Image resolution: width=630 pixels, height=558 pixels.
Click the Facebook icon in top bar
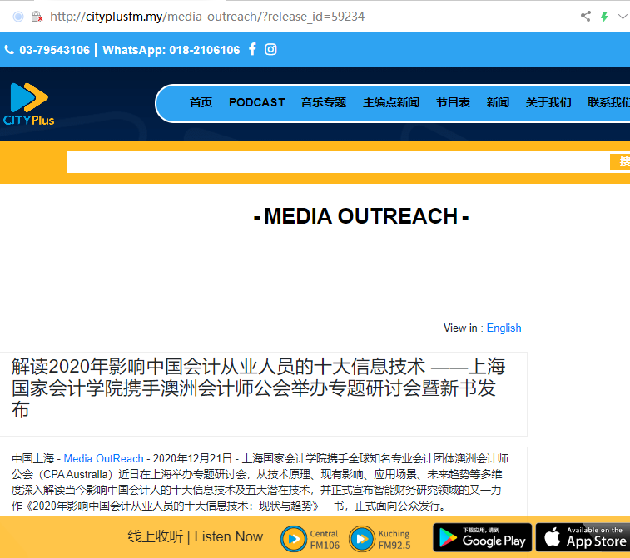251,49
